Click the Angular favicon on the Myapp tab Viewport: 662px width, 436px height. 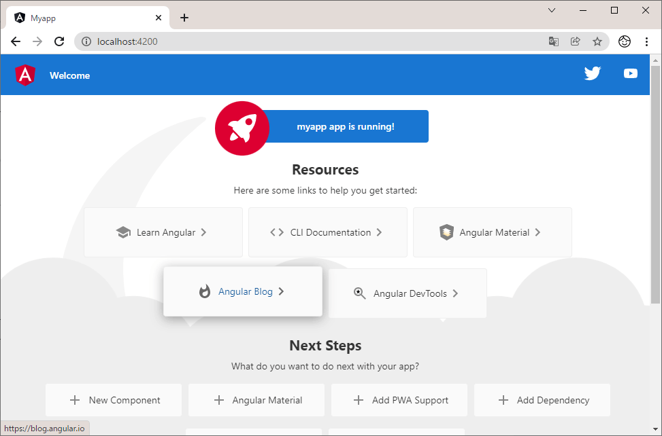click(x=20, y=18)
